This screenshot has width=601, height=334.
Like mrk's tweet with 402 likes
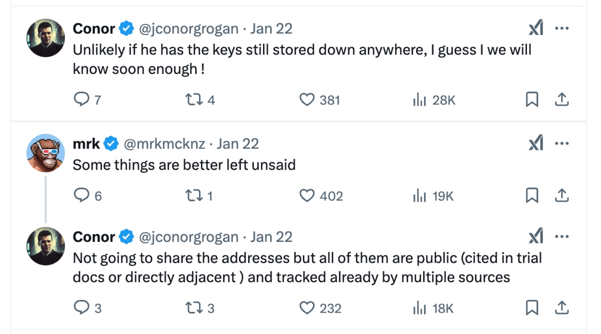pyautogui.click(x=307, y=195)
